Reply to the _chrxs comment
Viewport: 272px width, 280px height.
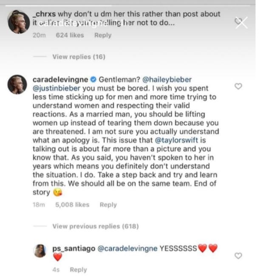tap(102, 35)
